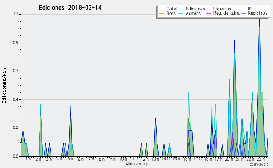Click the '13 h' x-axis label
Viewport: 273px width, 168px height.
(x=155, y=159)
